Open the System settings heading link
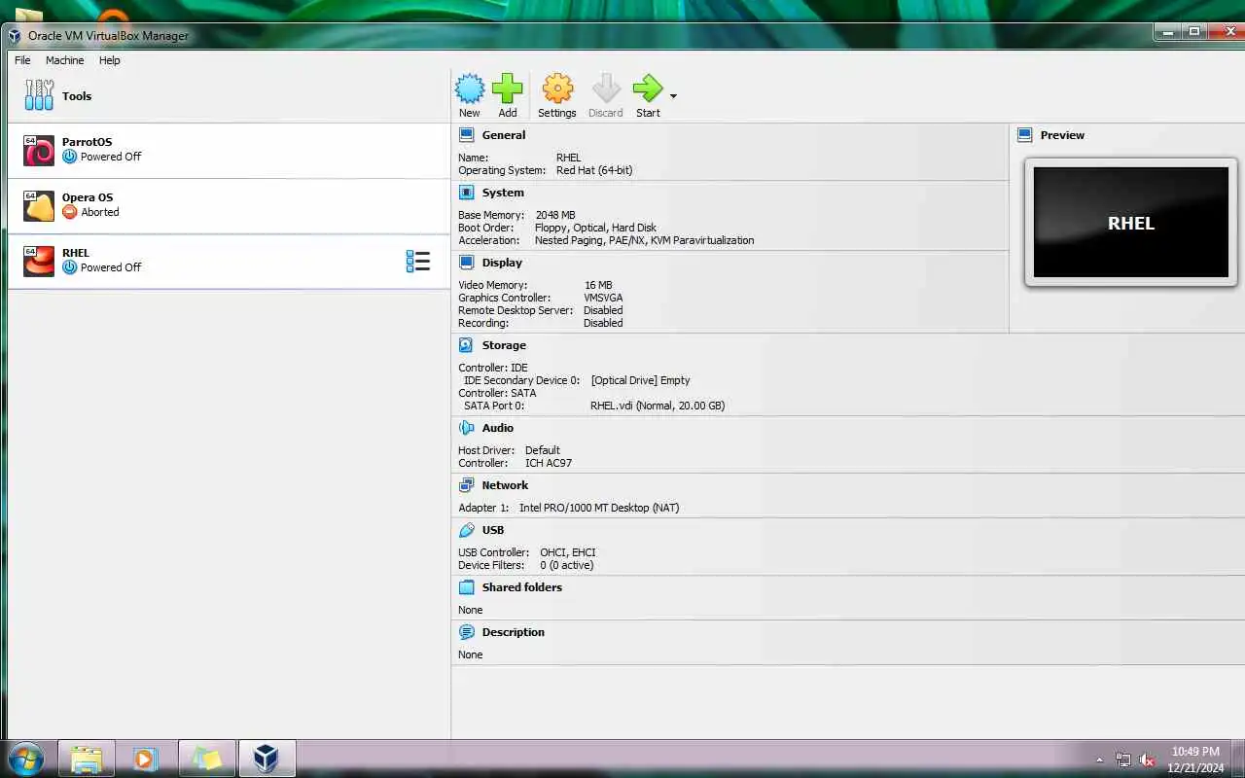The image size is (1245, 778). tap(503, 193)
